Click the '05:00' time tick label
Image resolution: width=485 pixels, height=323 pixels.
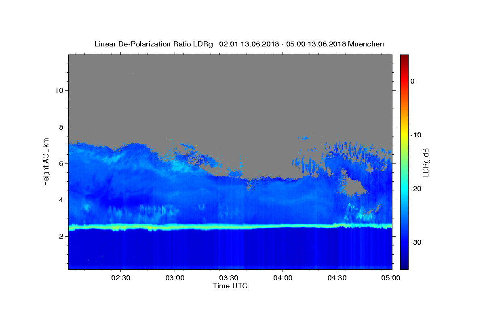click(x=390, y=278)
